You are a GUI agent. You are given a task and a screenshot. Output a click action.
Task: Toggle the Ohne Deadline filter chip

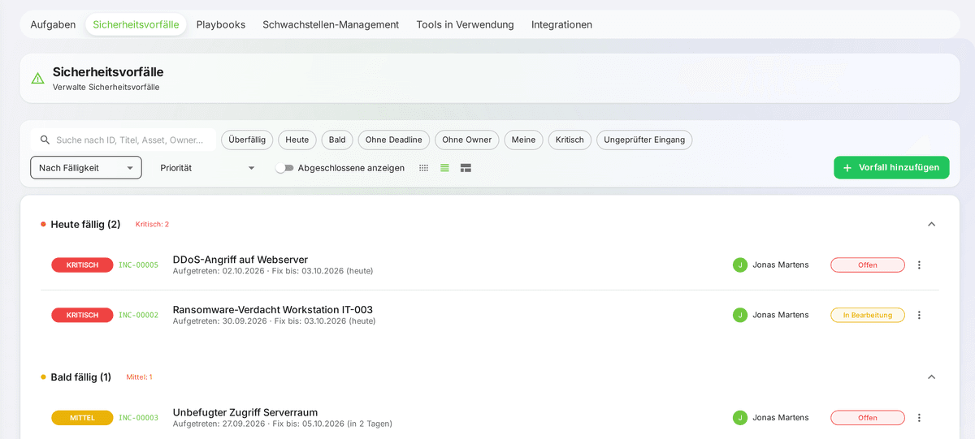[394, 140]
